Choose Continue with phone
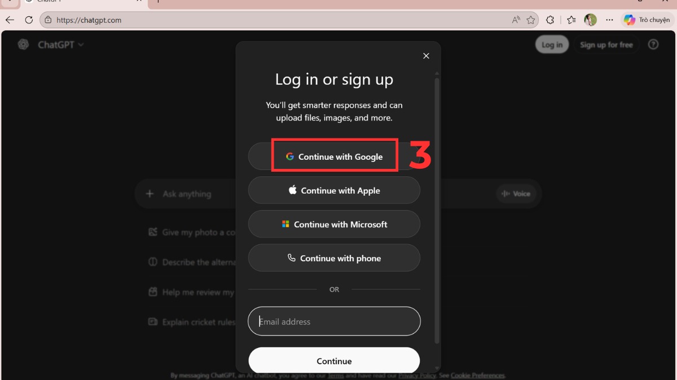The image size is (677, 380). 334,258
